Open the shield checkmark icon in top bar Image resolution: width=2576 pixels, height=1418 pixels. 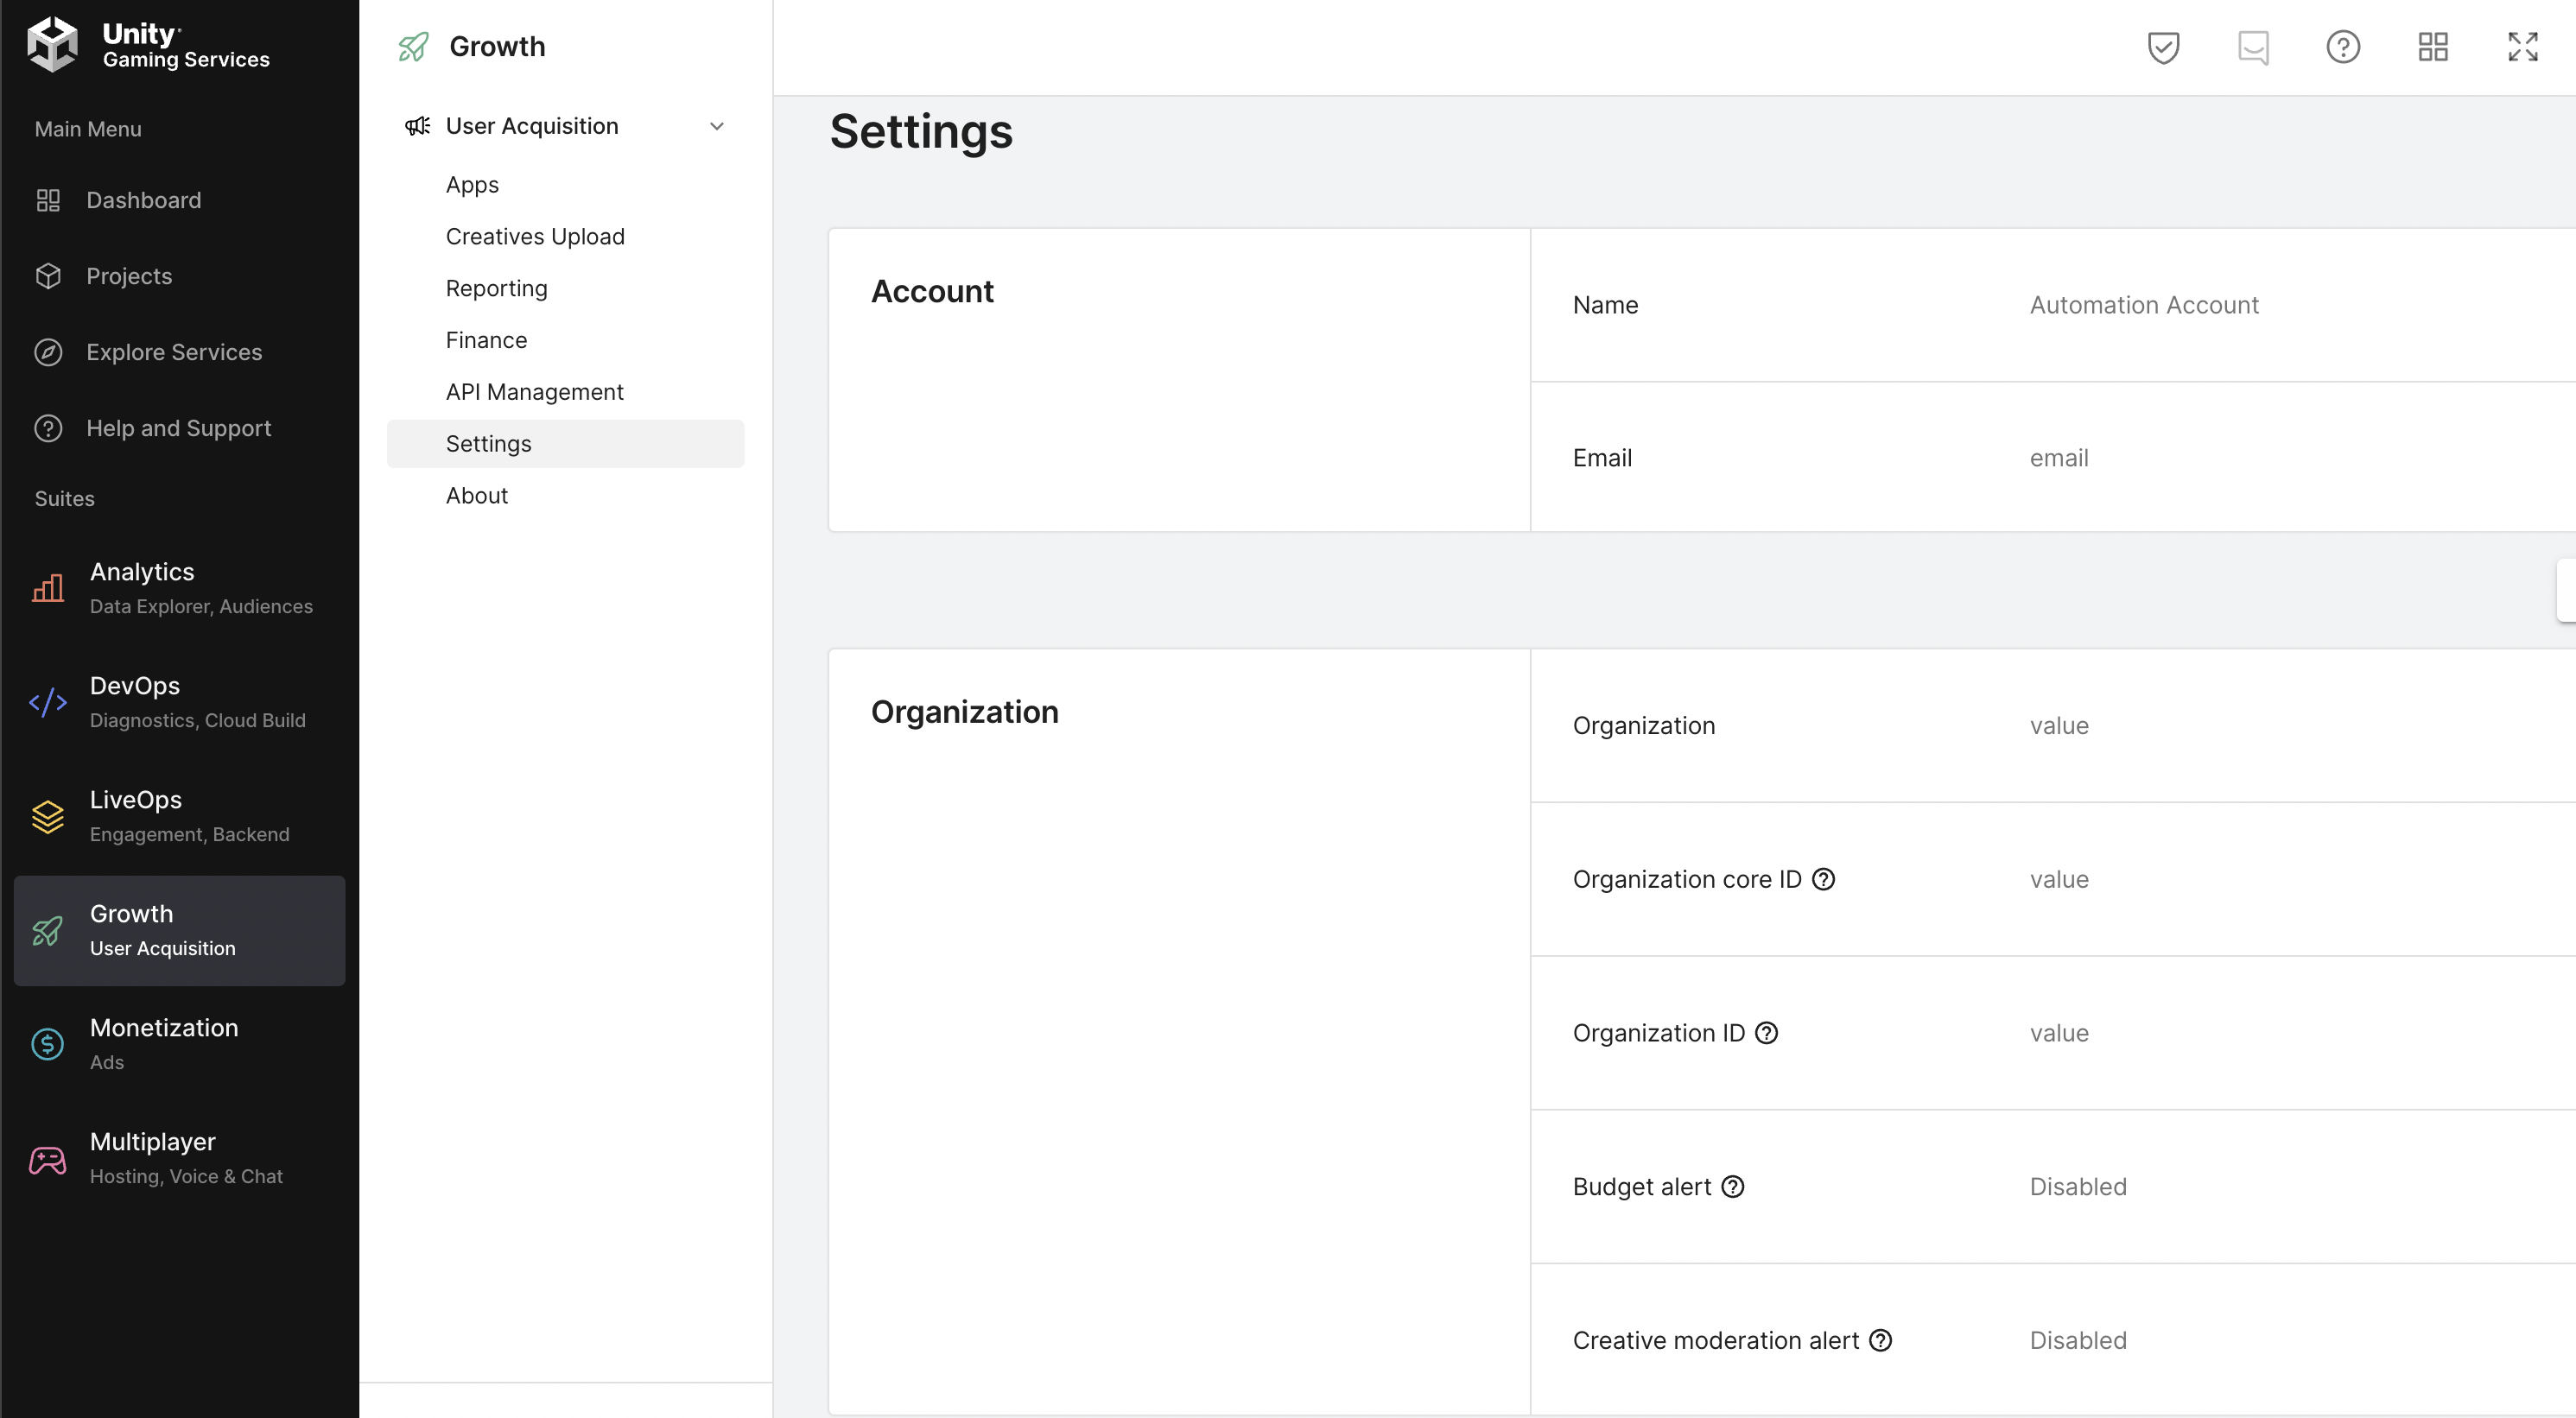2163,47
